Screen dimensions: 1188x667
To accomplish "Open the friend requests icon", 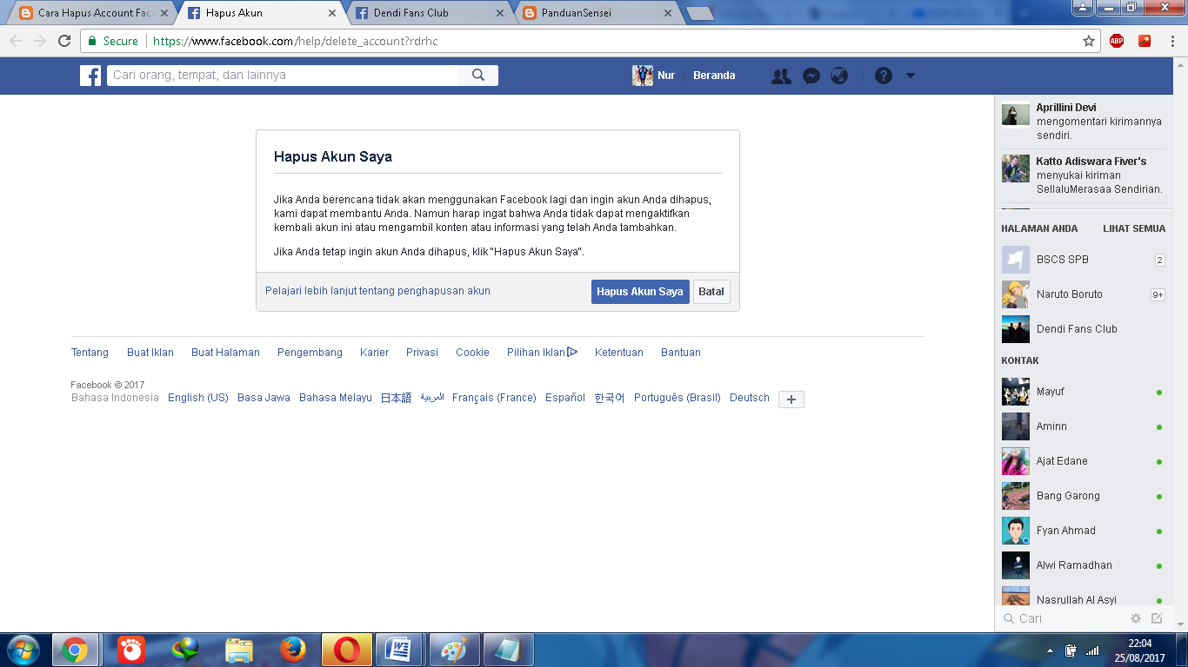I will pos(781,76).
